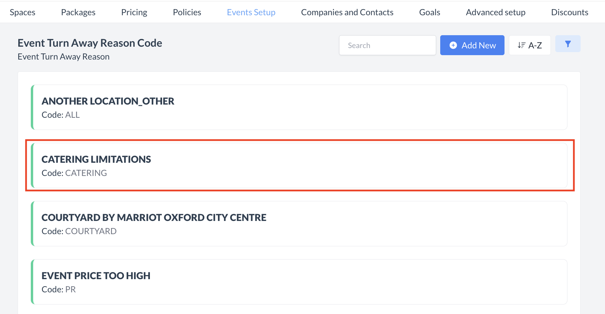
Task: Click the Event Turn Away Reason Code heading
Action: pos(90,43)
